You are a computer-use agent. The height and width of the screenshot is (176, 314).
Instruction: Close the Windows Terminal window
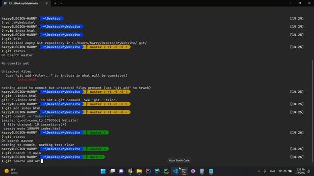click(309, 3)
